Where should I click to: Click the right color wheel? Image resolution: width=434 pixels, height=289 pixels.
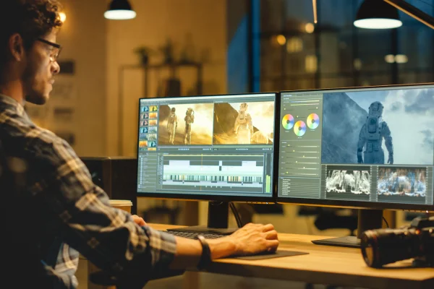coord(312,121)
